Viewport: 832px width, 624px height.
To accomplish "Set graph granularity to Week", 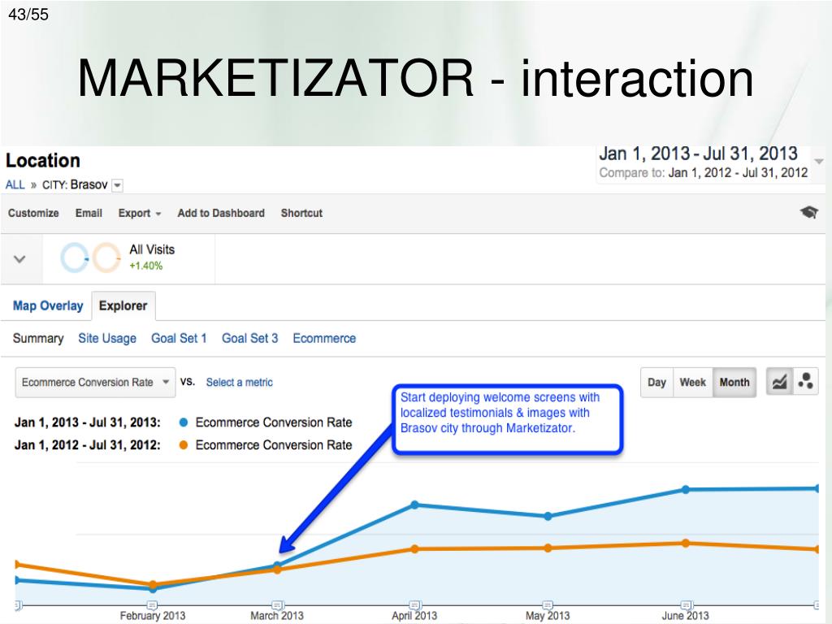I will point(692,382).
